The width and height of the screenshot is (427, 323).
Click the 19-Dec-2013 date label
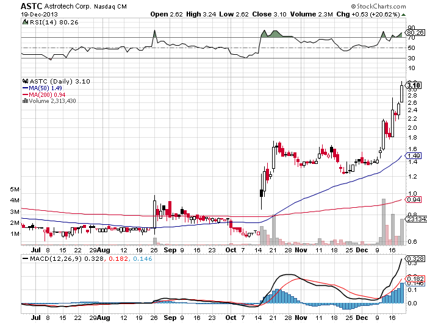coord(39,14)
